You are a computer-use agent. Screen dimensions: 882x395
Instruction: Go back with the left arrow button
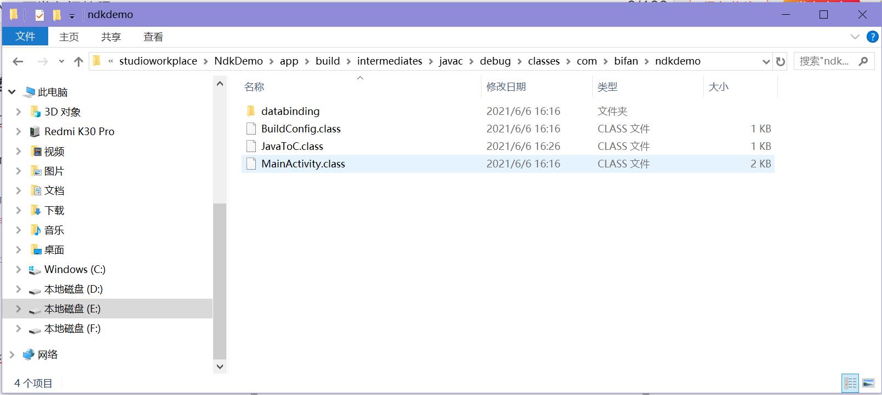tap(18, 61)
